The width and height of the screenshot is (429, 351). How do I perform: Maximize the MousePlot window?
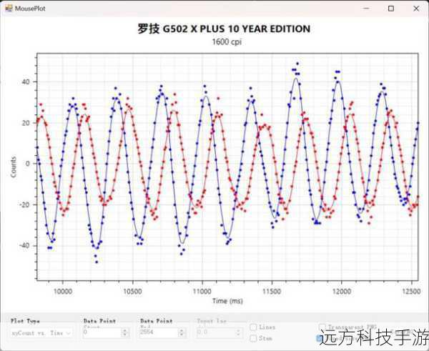(391, 9)
